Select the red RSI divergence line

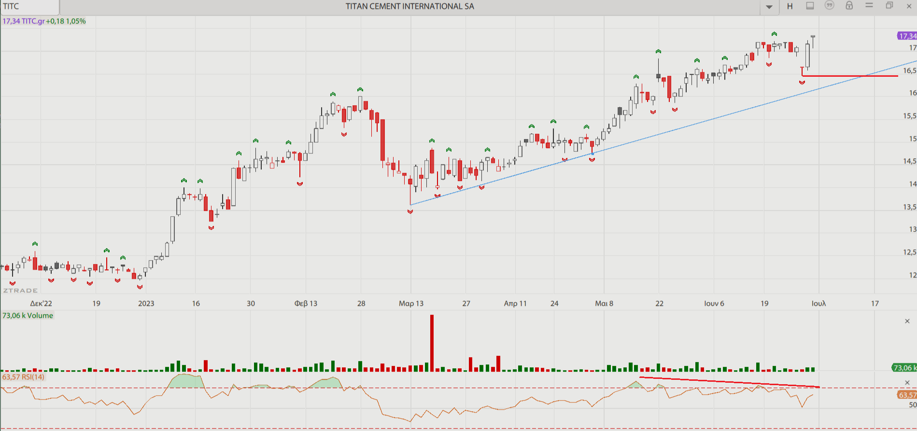(x=724, y=382)
